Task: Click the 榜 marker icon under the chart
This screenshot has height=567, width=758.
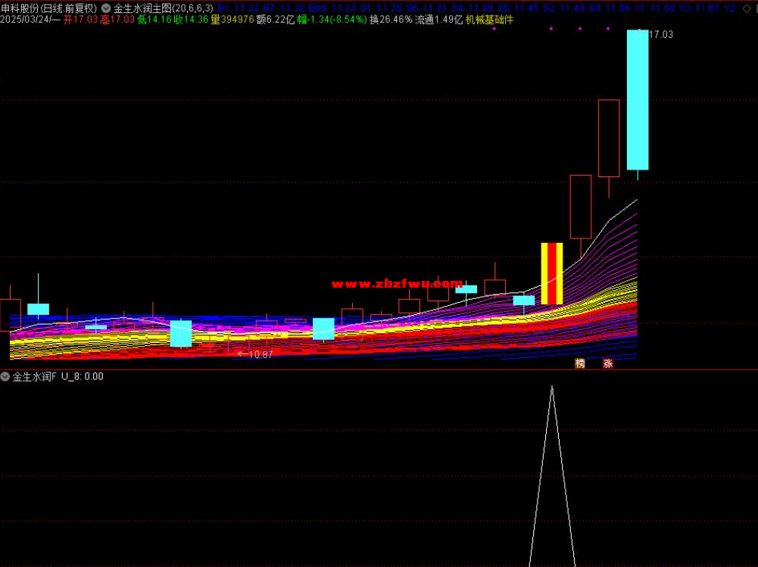Action: click(x=579, y=363)
